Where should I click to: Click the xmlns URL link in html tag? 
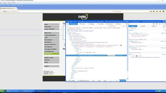(84, 31)
